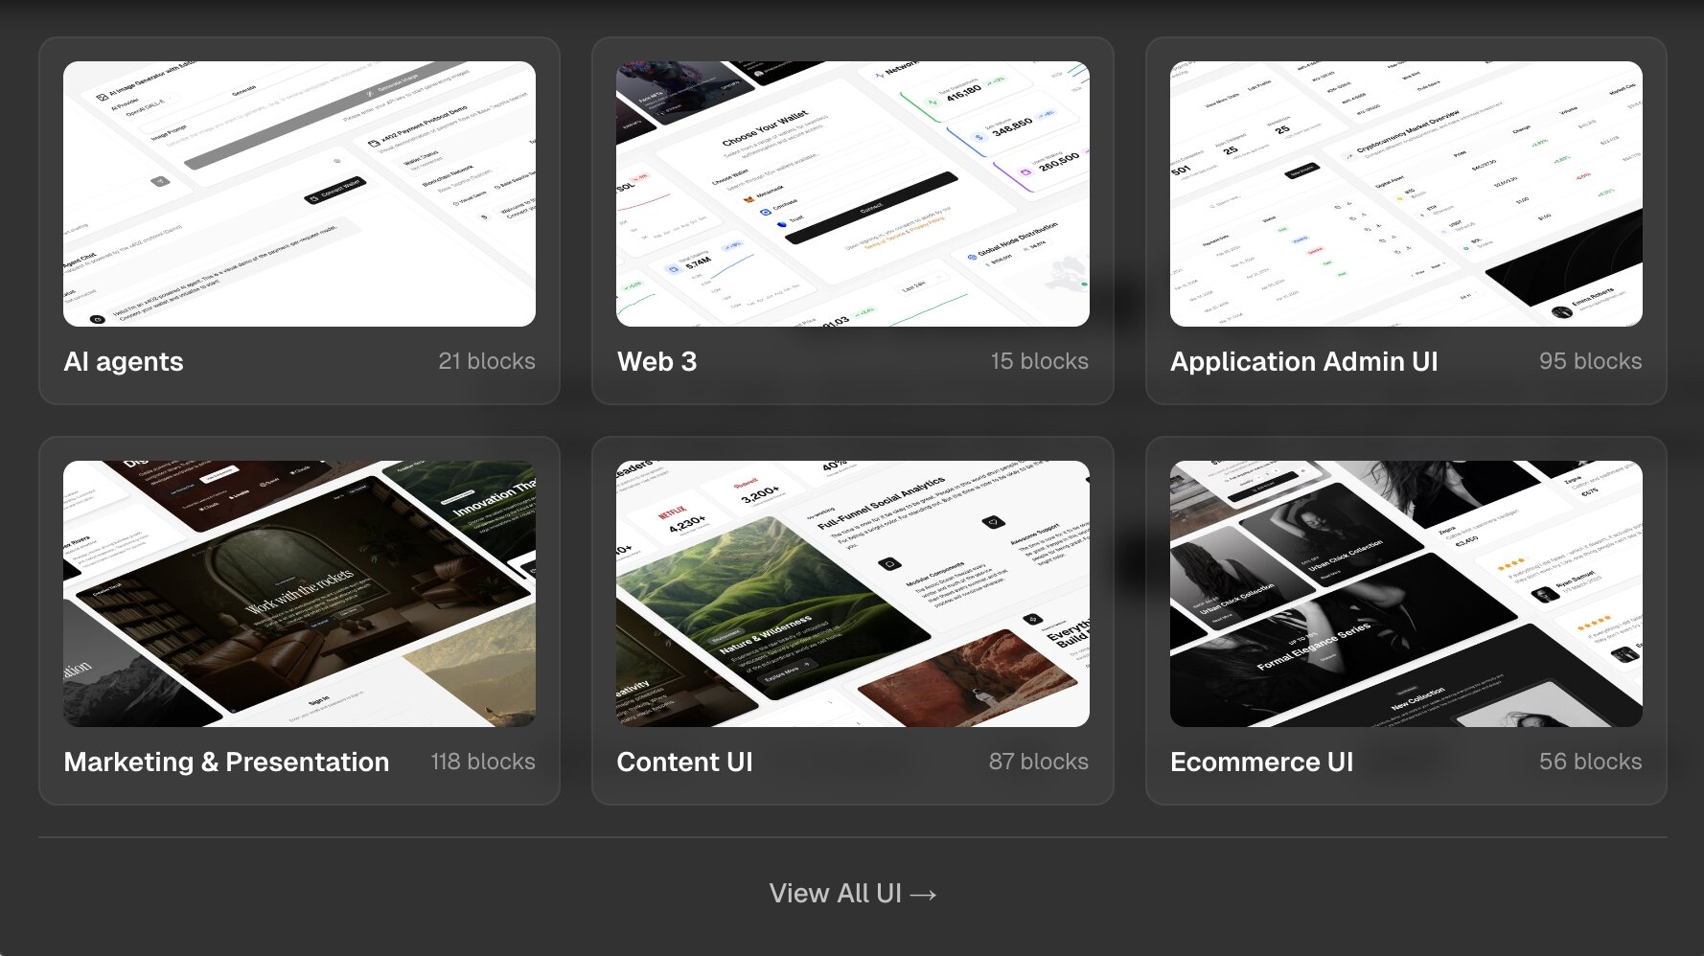1704x956 pixels.
Task: Click the 21 blocks count label
Action: [x=487, y=362]
